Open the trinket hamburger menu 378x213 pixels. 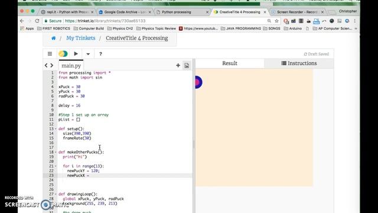click(50, 54)
